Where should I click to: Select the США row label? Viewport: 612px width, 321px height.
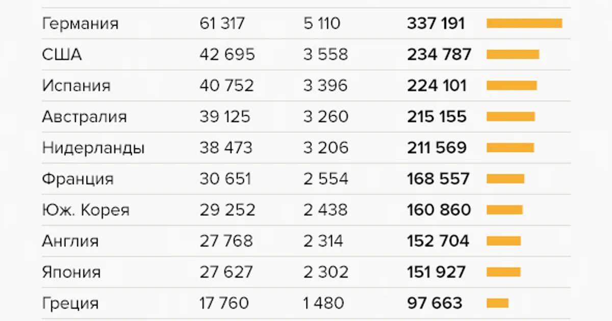pyautogui.click(x=62, y=55)
